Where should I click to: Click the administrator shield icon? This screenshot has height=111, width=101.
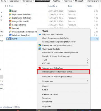click(x=40, y=45)
